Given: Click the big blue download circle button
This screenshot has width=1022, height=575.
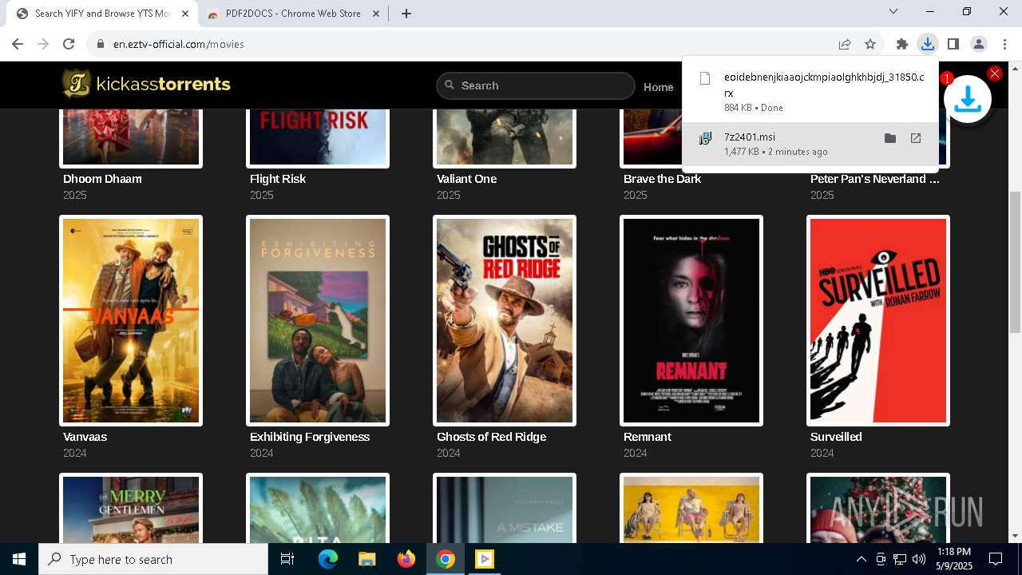Looking at the screenshot, I should (x=968, y=99).
